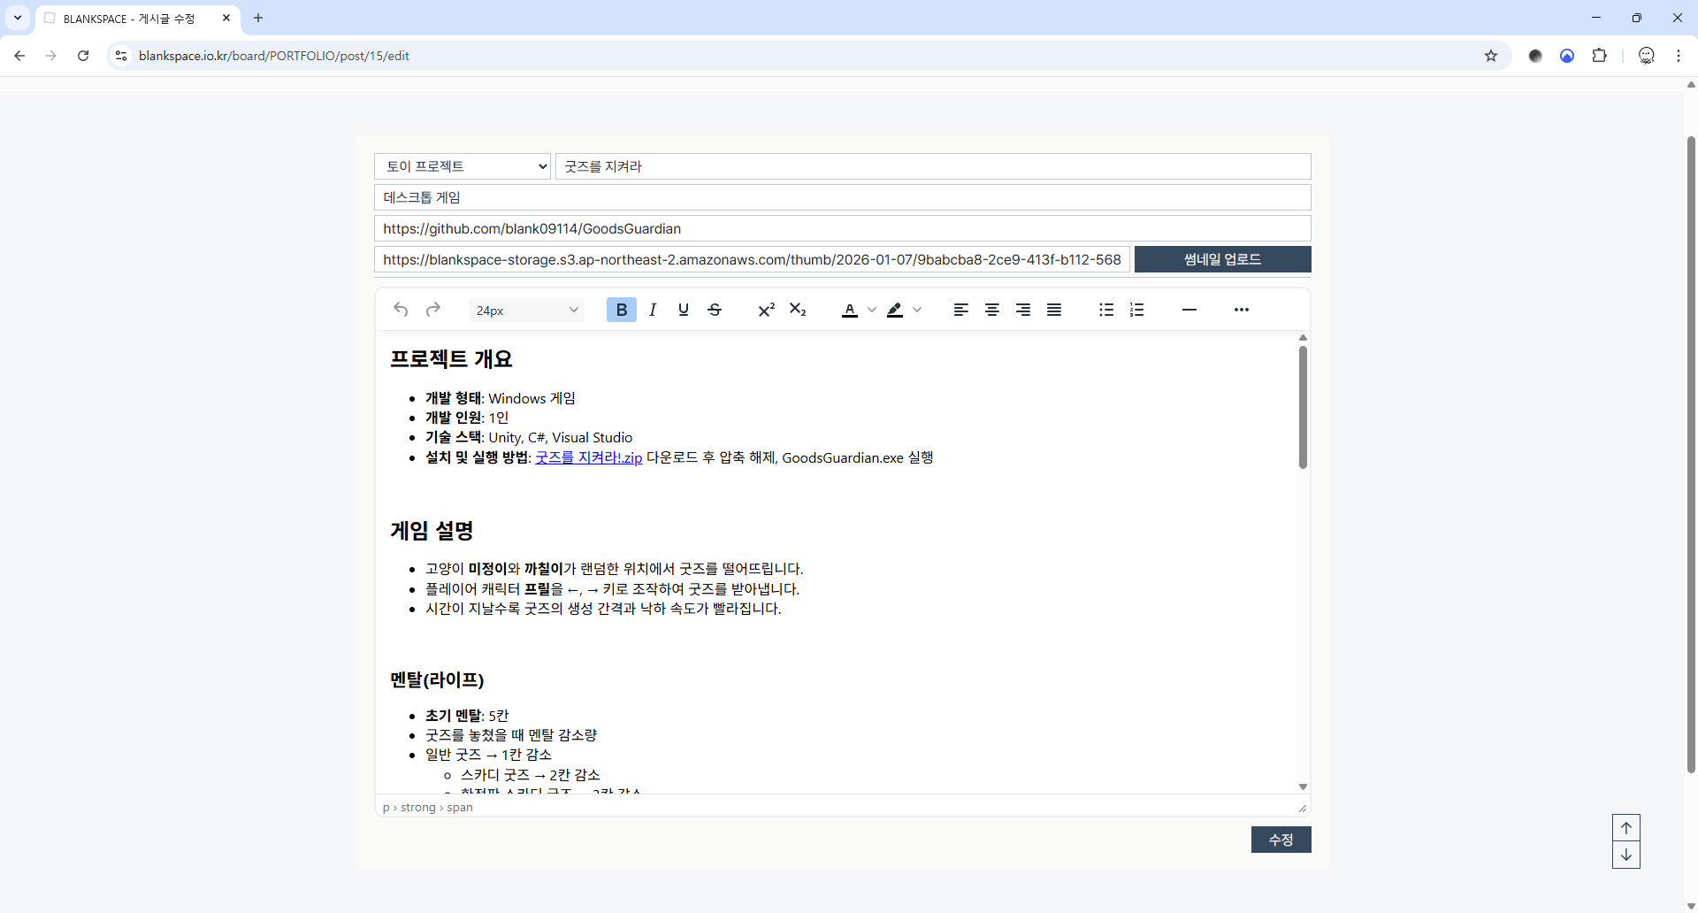Click the Undo icon in editor toolbar
Screen dimensions: 1698x913
401,310
